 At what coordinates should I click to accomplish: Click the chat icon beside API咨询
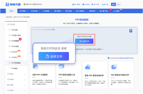(83, 4)
